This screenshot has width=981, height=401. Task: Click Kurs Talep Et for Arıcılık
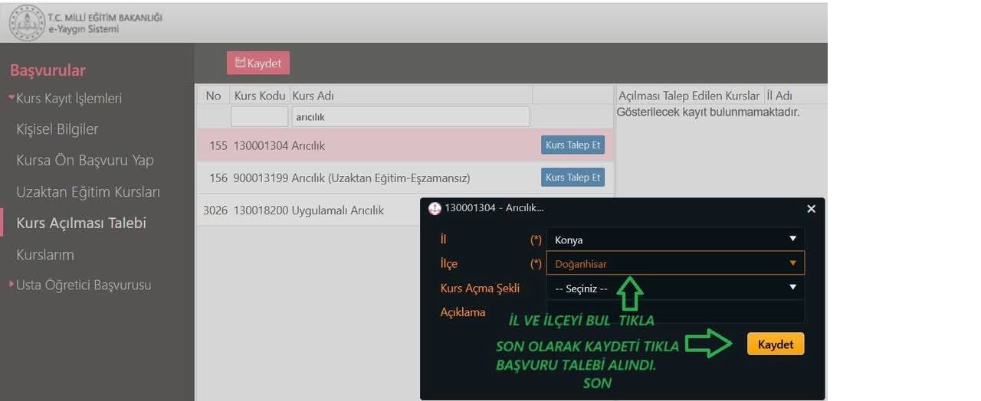pyautogui.click(x=573, y=145)
